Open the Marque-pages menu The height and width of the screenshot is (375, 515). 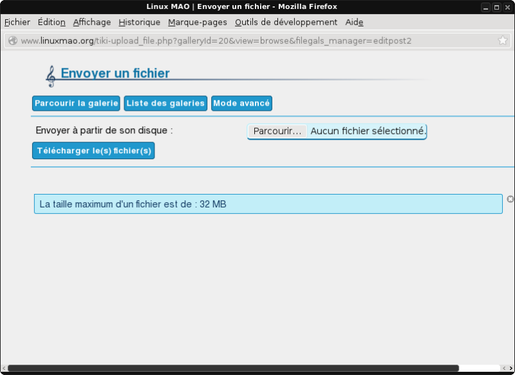198,22
